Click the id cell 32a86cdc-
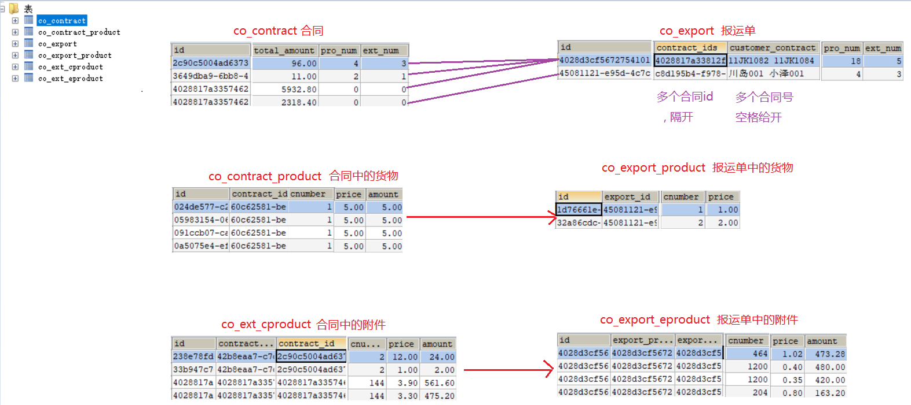The width and height of the screenshot is (911, 405). click(579, 222)
